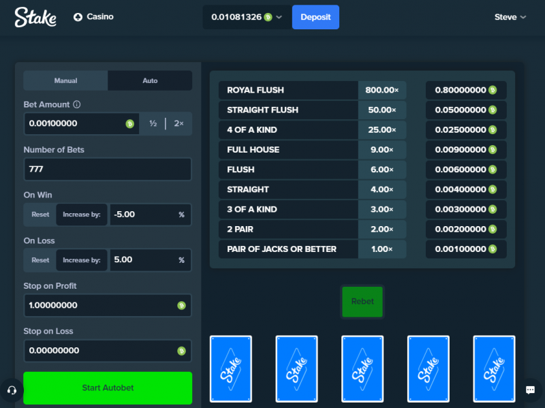Select Increase by under On Loss
The image size is (545, 408).
pyautogui.click(x=82, y=260)
